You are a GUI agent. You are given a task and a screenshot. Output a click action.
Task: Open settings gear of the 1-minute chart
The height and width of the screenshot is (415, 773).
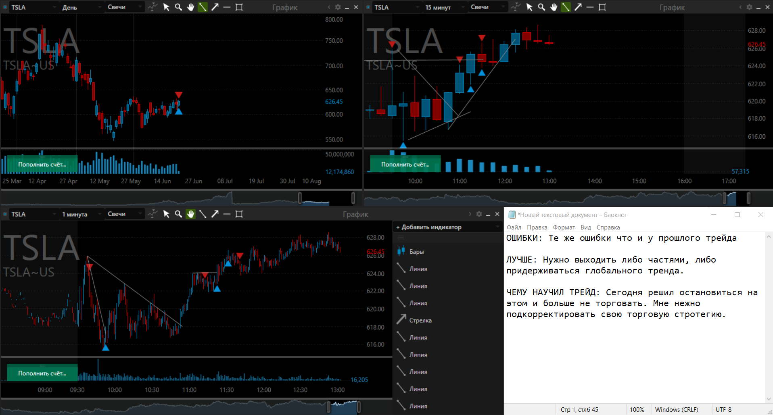[x=479, y=214]
